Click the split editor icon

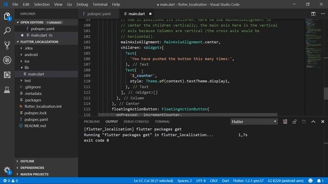(x=313, y=14)
